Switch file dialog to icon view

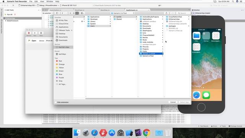(70, 13)
